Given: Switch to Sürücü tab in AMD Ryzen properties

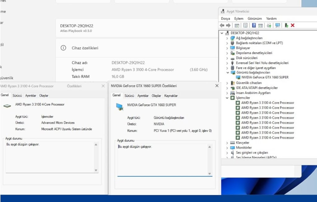Looking at the screenshot, I should [17, 95].
